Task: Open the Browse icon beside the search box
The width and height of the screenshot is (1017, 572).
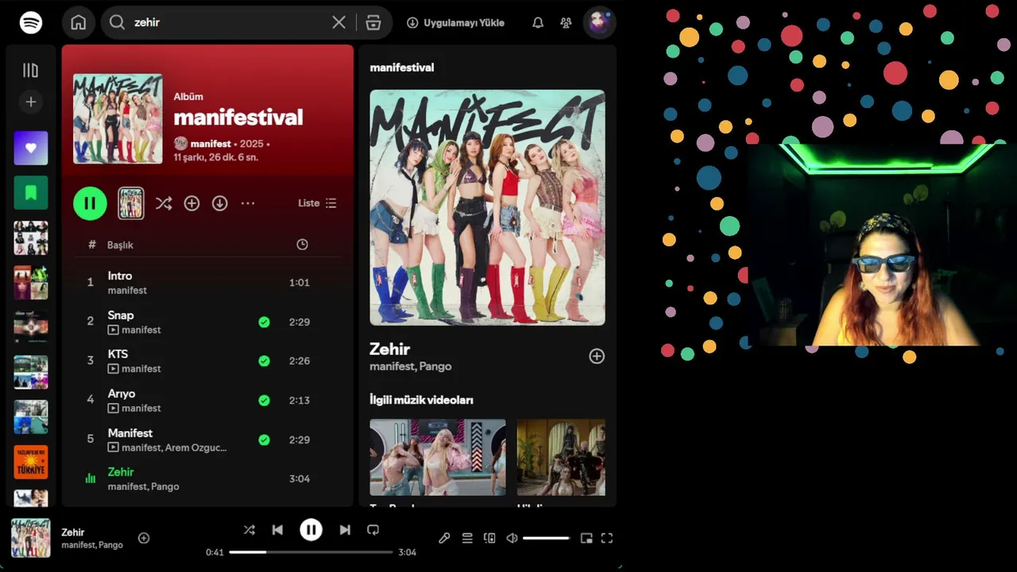Action: [x=373, y=22]
